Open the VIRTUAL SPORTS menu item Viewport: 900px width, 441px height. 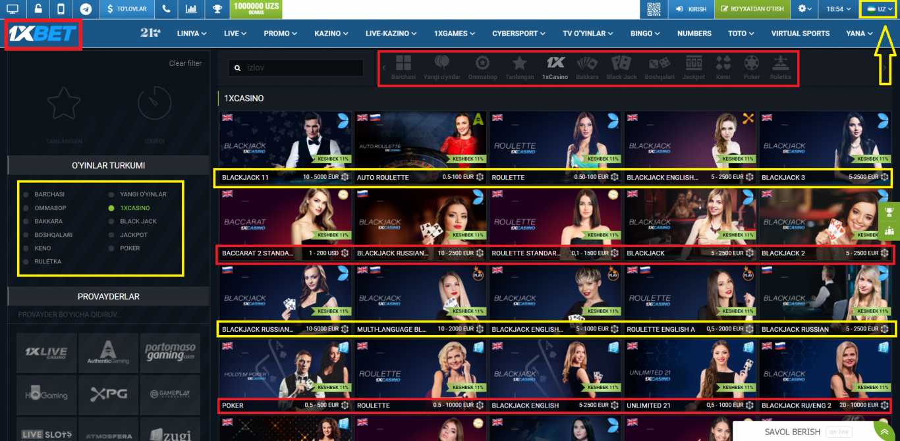pos(801,34)
